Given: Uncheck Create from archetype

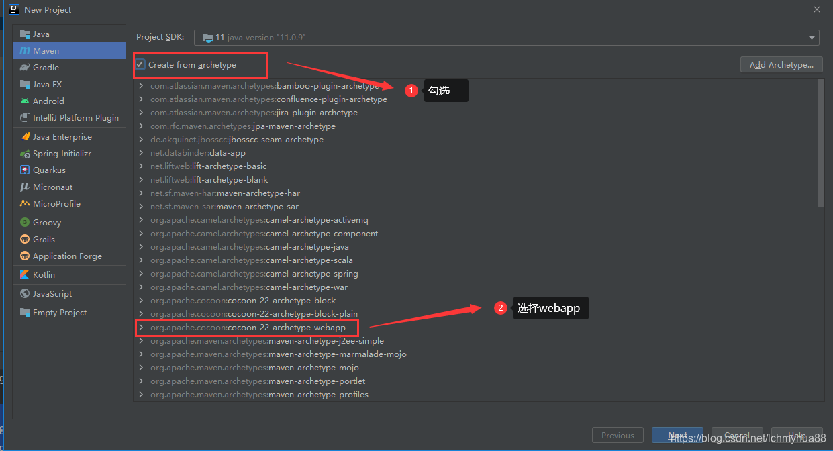Looking at the screenshot, I should click(x=140, y=64).
